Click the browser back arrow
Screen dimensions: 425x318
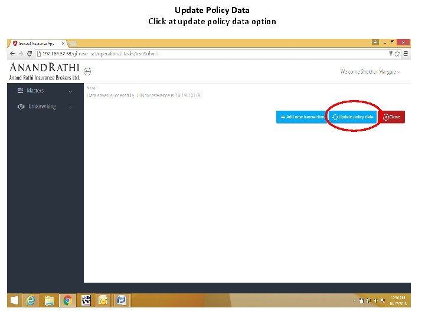click(x=12, y=54)
